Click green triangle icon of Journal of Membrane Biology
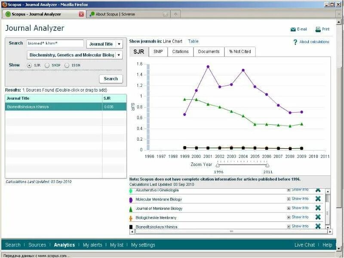 [131, 209]
